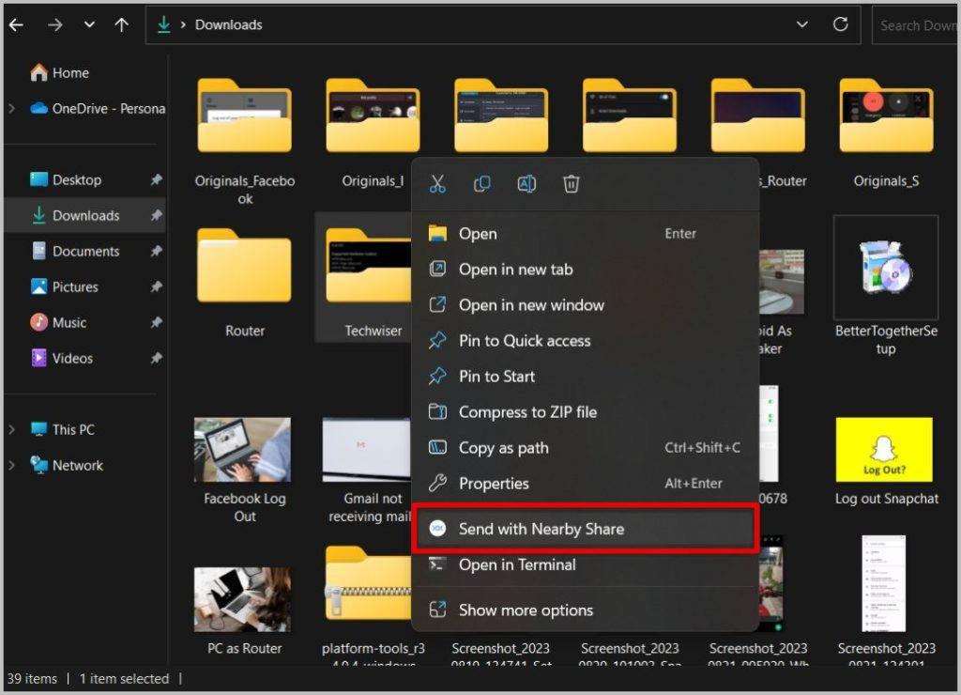961x695 pixels.
Task: Expand the OneDrive tree node
Action: click(x=11, y=109)
